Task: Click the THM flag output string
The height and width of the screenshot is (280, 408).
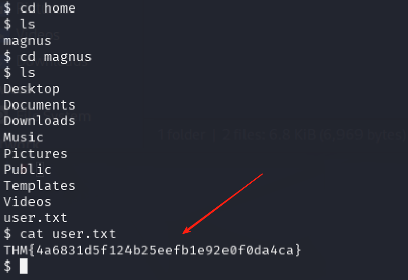Action: [x=152, y=250]
